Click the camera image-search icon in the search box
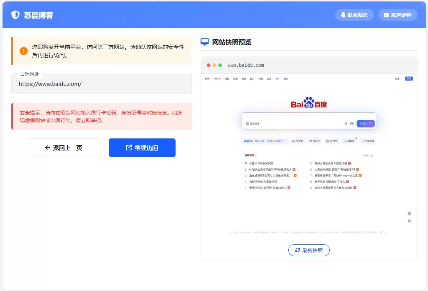The height and width of the screenshot is (291, 428). [x=351, y=124]
